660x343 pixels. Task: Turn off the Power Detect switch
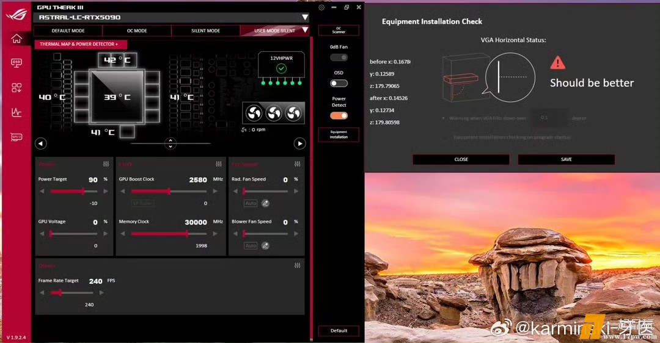tap(339, 115)
